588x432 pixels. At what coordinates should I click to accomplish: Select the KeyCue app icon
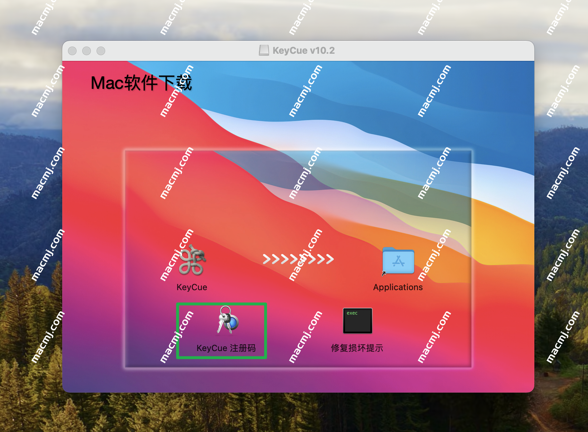tap(192, 260)
